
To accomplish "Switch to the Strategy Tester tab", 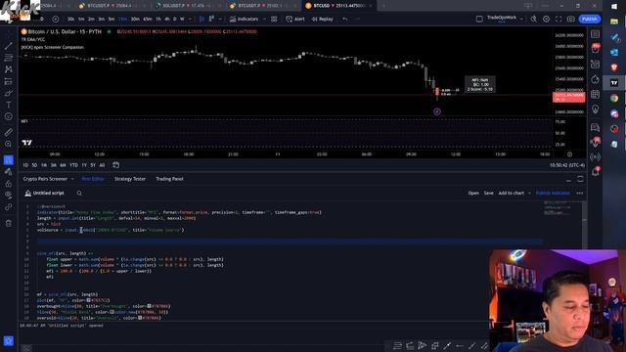I will click(130, 179).
